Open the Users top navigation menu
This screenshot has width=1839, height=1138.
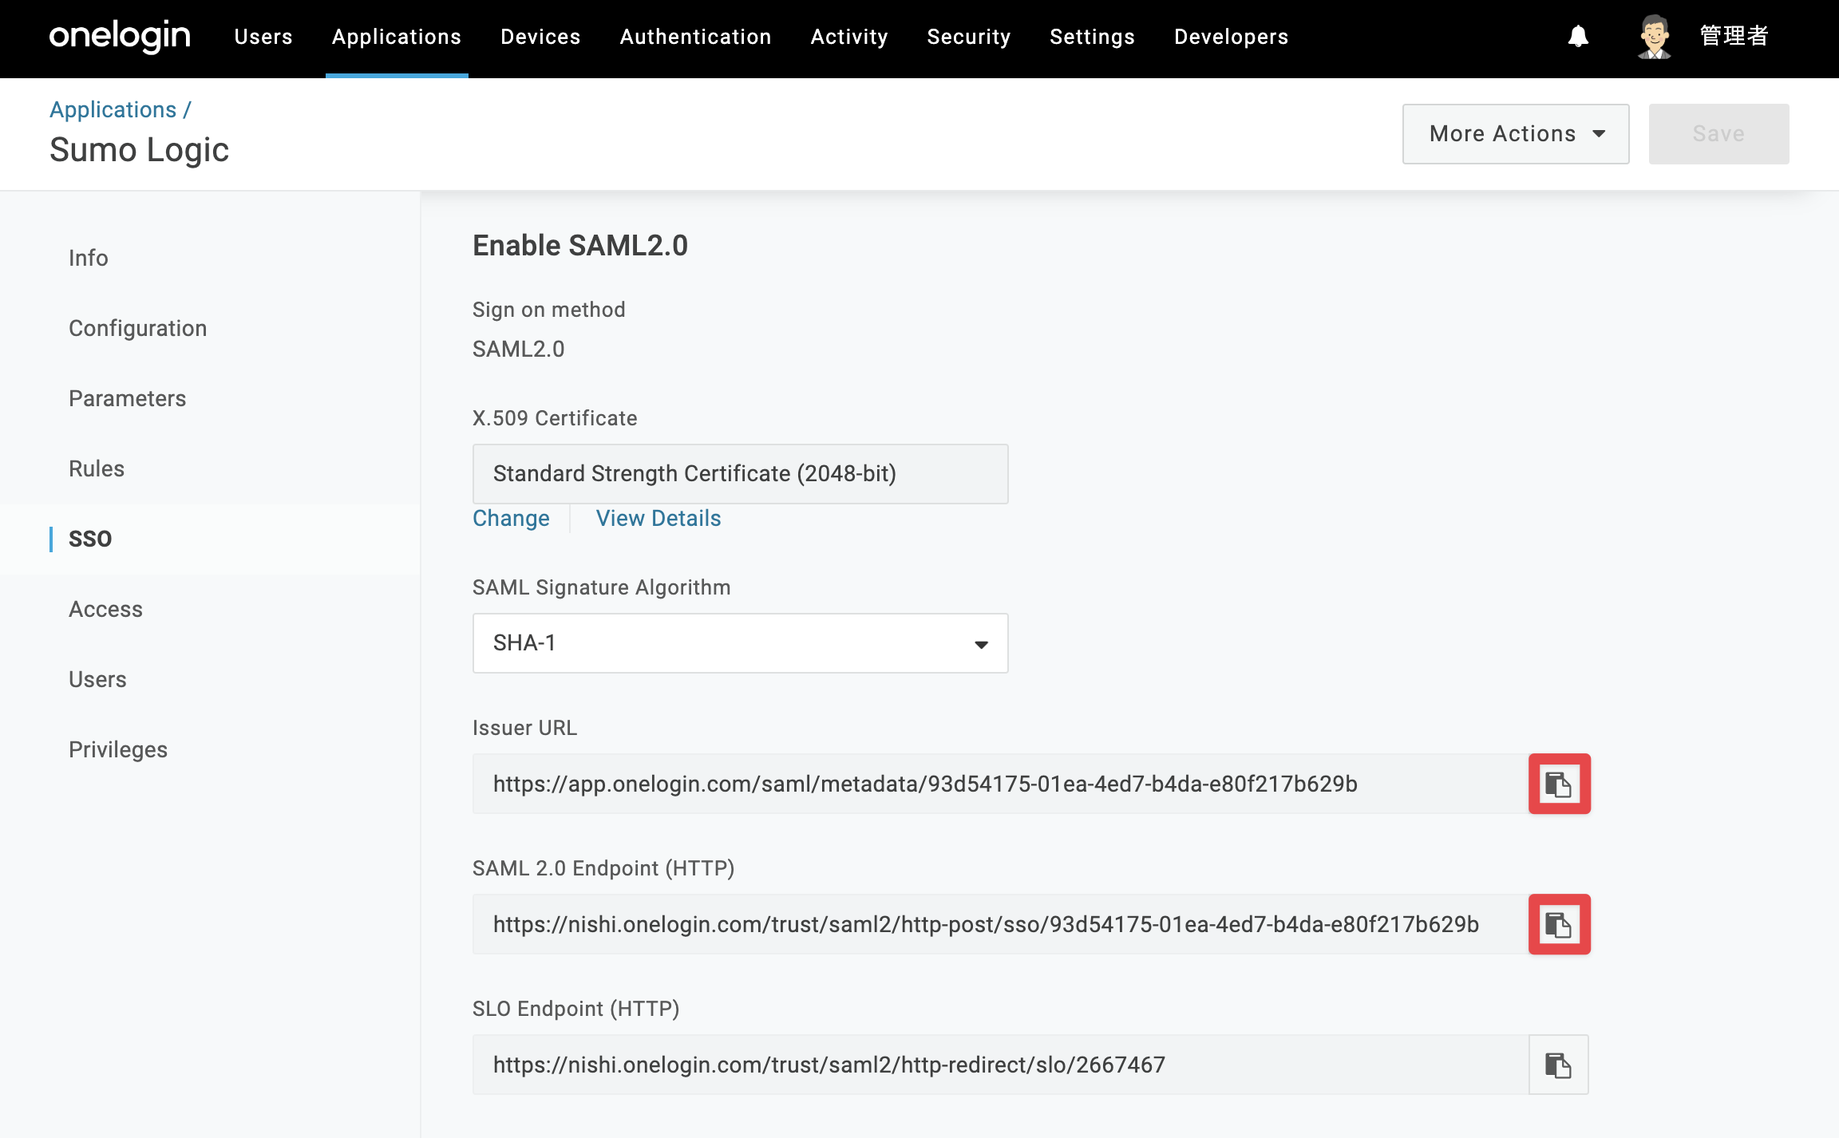click(263, 37)
